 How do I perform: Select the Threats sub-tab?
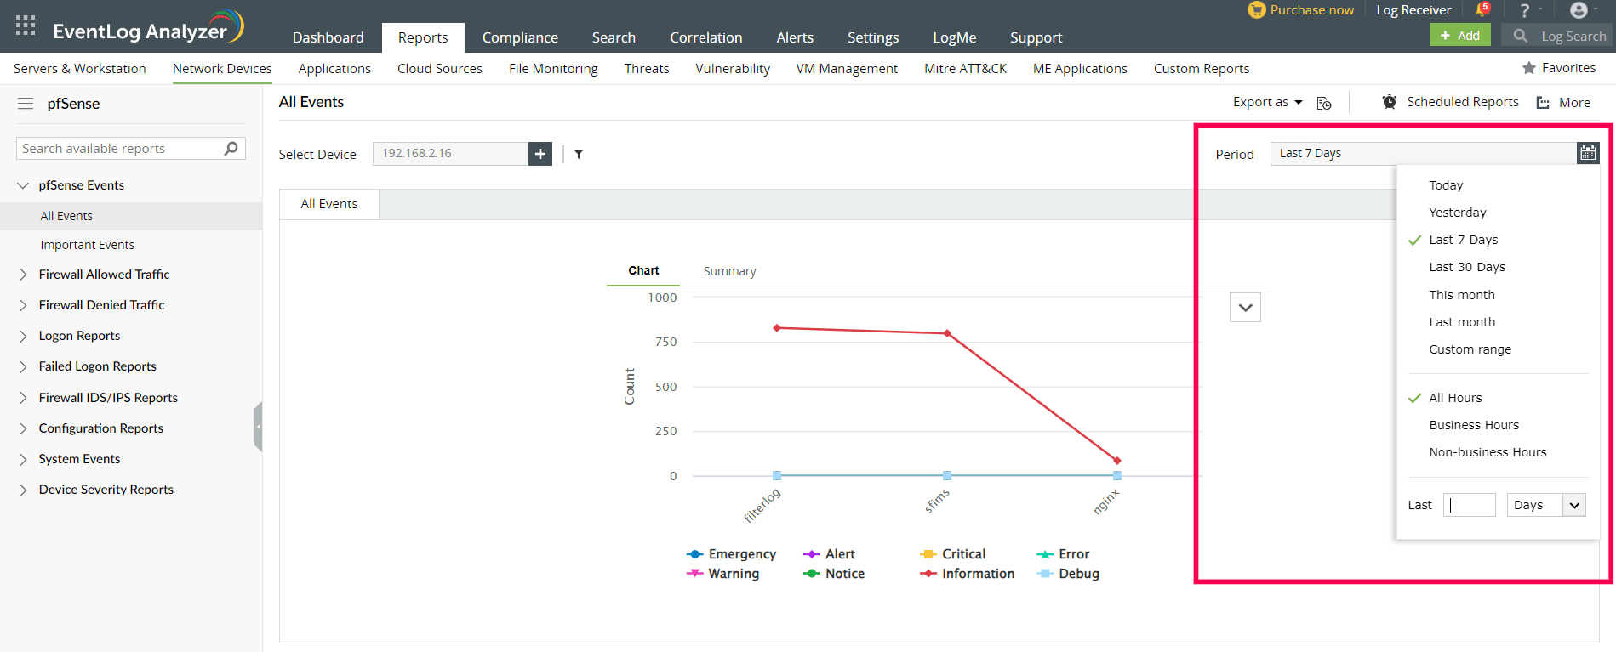click(647, 69)
